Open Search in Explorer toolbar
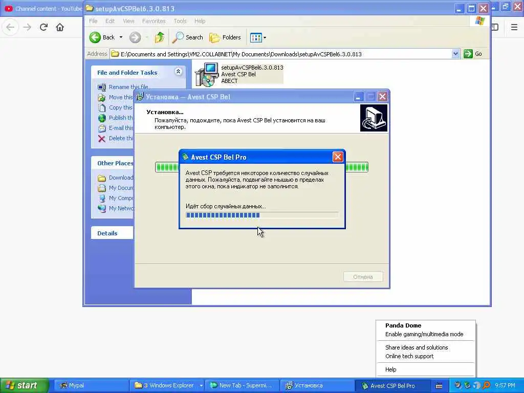The height and width of the screenshot is (393, 524). (188, 37)
